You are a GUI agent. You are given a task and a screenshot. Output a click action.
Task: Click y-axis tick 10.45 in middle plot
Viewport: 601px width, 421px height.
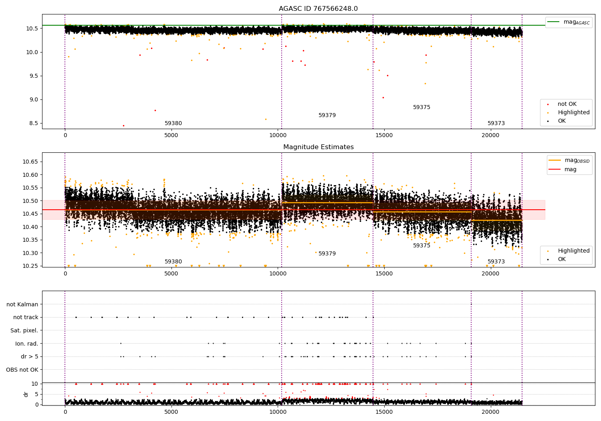30,214
